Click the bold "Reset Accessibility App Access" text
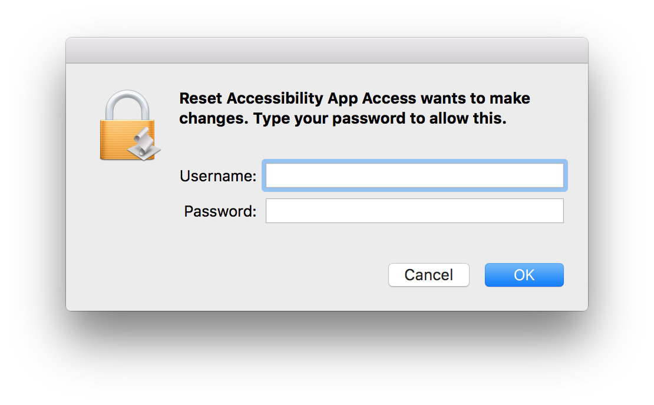 point(298,99)
